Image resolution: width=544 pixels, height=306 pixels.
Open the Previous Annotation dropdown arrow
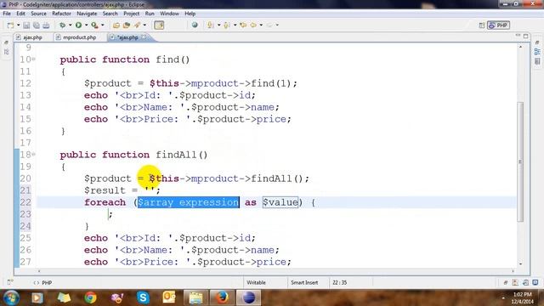coord(235,25)
